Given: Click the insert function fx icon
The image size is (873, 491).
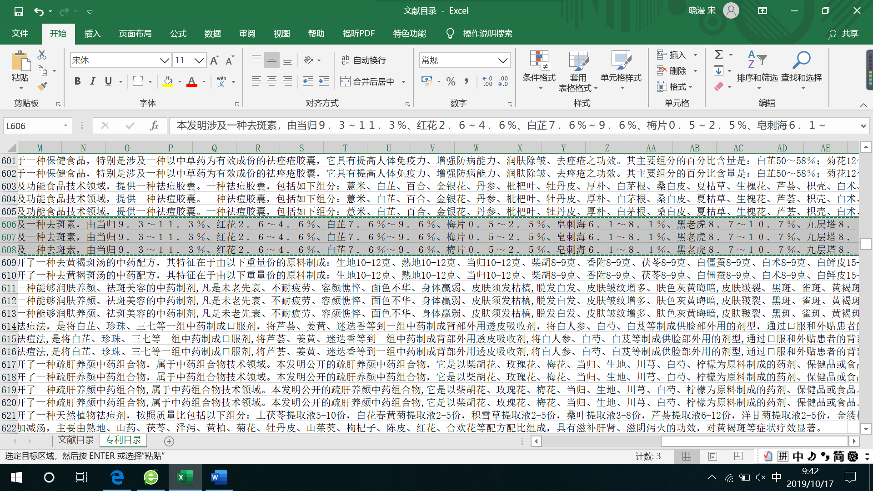Looking at the screenshot, I should pyautogui.click(x=154, y=125).
